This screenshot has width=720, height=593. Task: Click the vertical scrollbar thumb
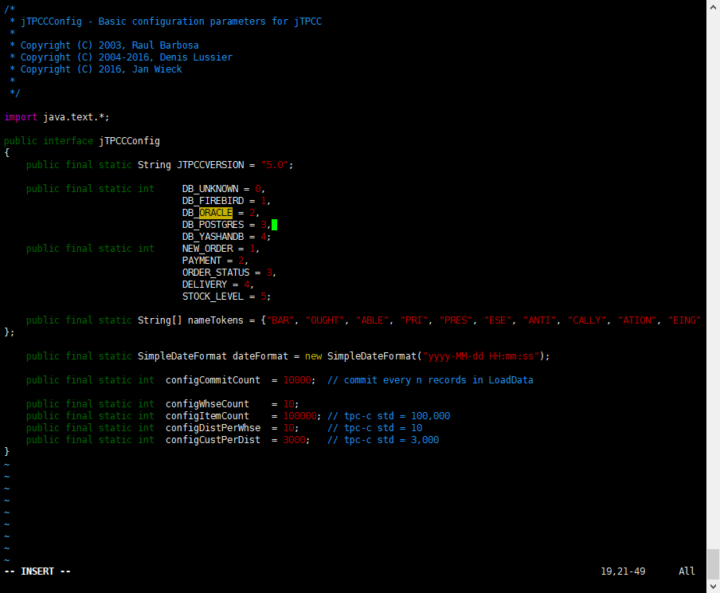click(713, 564)
